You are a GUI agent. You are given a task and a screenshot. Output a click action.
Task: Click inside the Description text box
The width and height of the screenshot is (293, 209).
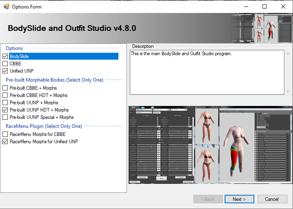tap(207, 72)
